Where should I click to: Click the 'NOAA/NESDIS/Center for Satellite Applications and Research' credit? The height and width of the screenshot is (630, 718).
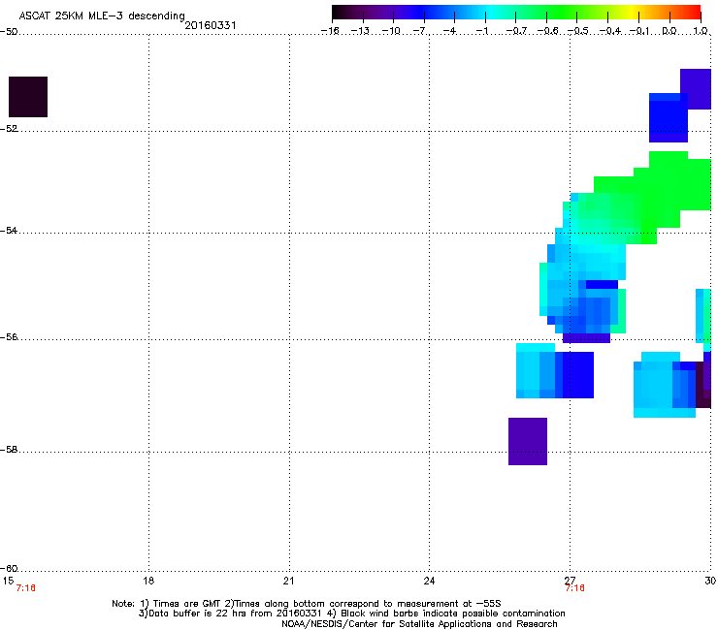(419, 623)
